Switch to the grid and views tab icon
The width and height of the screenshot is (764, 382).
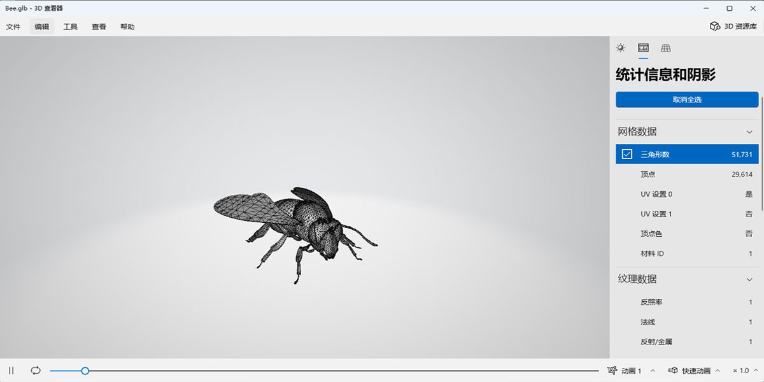tap(665, 48)
